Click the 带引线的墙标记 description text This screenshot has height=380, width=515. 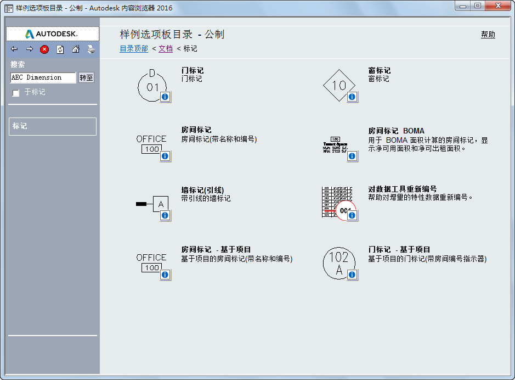(x=206, y=199)
